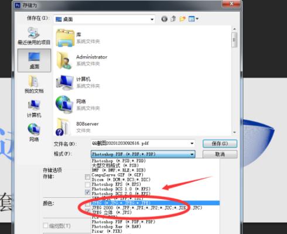Click the 文件名 input field
This screenshot has height=234, width=287.
143,143
